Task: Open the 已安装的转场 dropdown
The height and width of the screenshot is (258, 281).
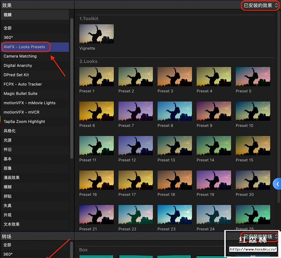Action: tap(260, 236)
